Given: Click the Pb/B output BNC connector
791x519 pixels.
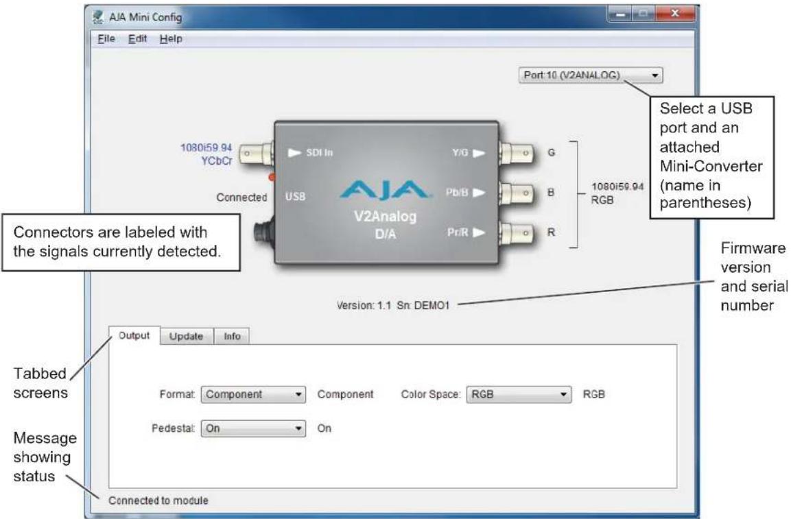Looking at the screenshot, I should click(517, 193).
